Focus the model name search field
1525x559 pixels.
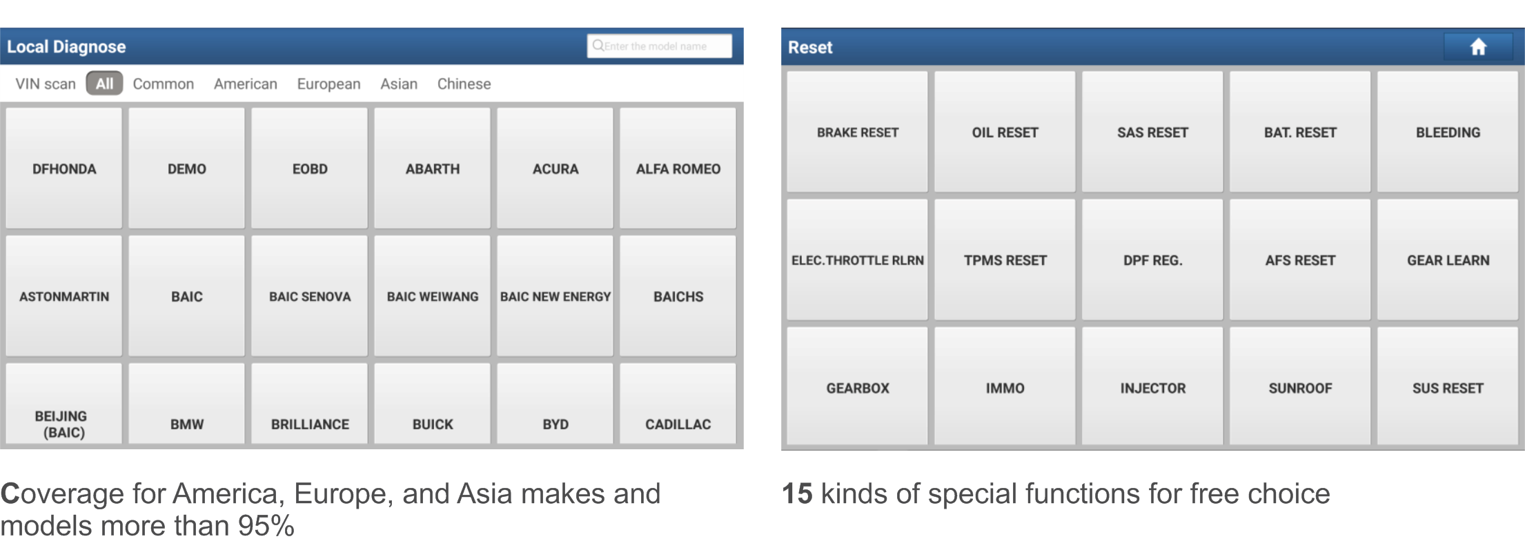tap(659, 46)
